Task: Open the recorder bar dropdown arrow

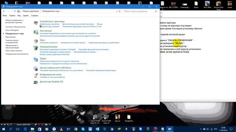Action: coord(1,125)
